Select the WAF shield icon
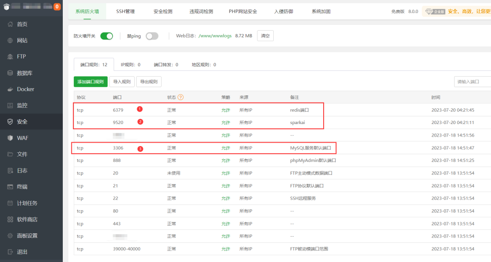Image resolution: width=491 pixels, height=262 pixels. [x=10, y=138]
